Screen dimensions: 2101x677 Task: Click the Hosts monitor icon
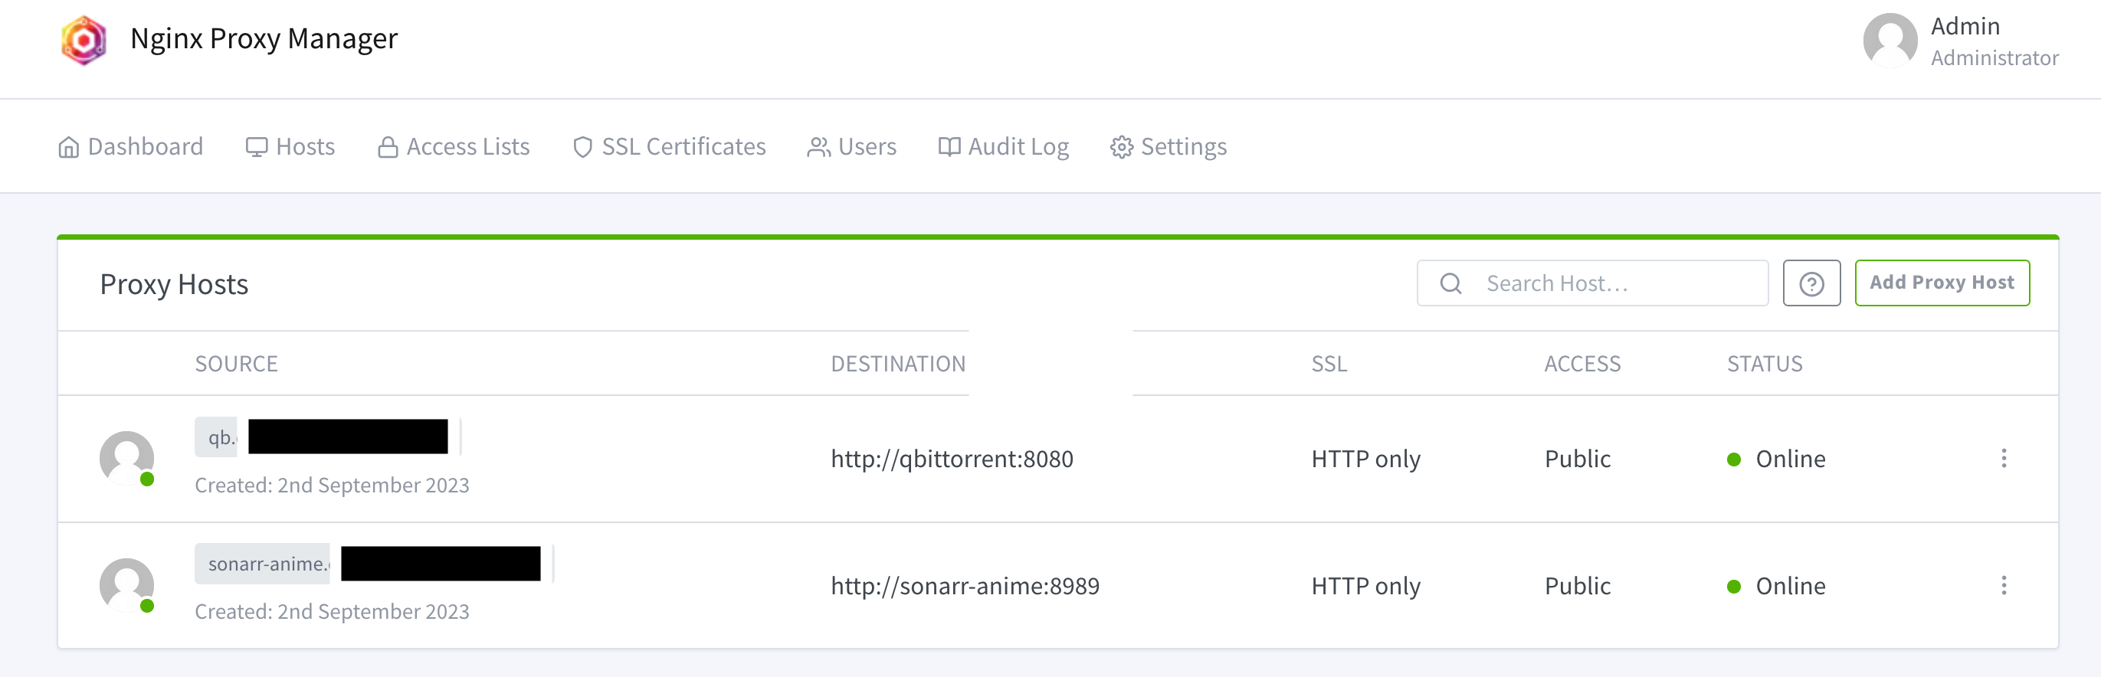pyautogui.click(x=257, y=147)
